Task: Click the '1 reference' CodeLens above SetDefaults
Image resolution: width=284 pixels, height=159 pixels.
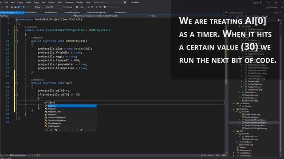Action: 37,38
